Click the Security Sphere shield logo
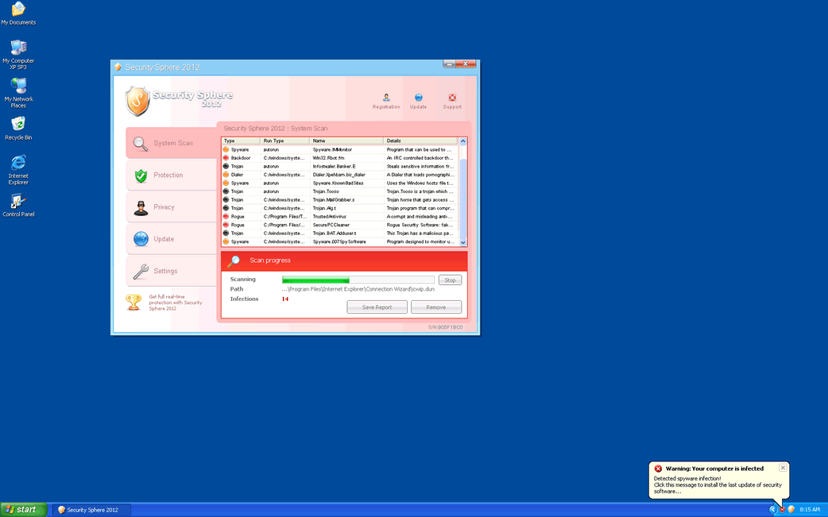This screenshot has width=828, height=517. (137, 102)
